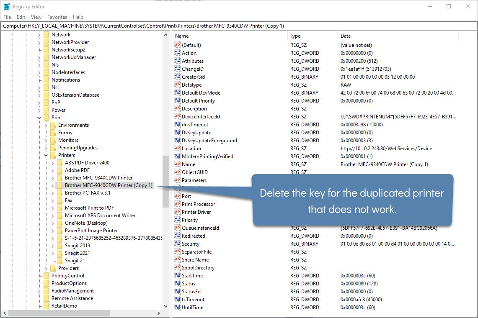Image resolution: width=478 pixels, height=318 pixels.
Task: Click folder icon of OneNote (Desktop) key
Action: (60, 223)
